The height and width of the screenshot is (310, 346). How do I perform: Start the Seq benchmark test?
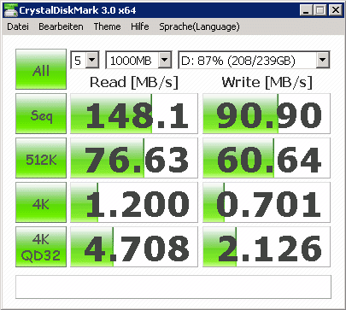[41, 114]
